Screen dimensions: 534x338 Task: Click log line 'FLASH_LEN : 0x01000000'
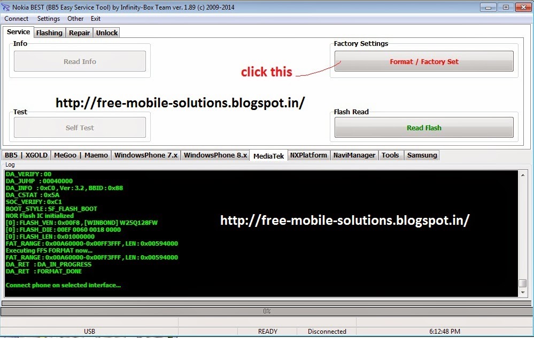[x=50, y=237]
